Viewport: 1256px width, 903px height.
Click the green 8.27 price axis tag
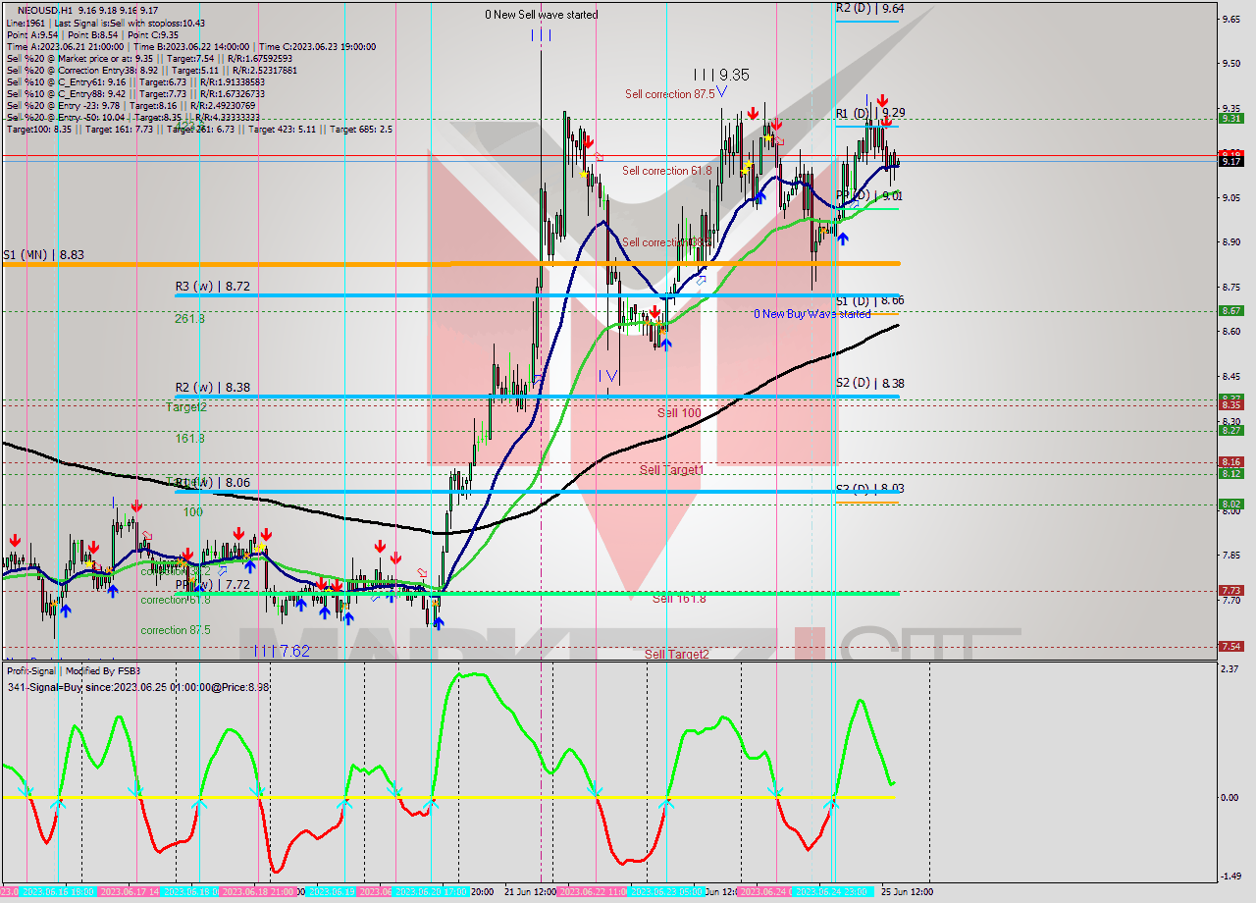(1230, 430)
